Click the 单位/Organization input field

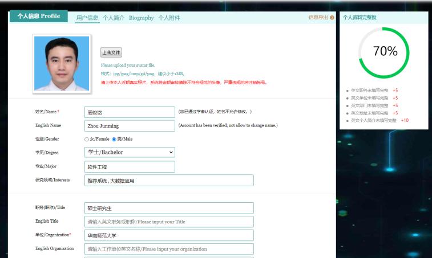pos(169,235)
